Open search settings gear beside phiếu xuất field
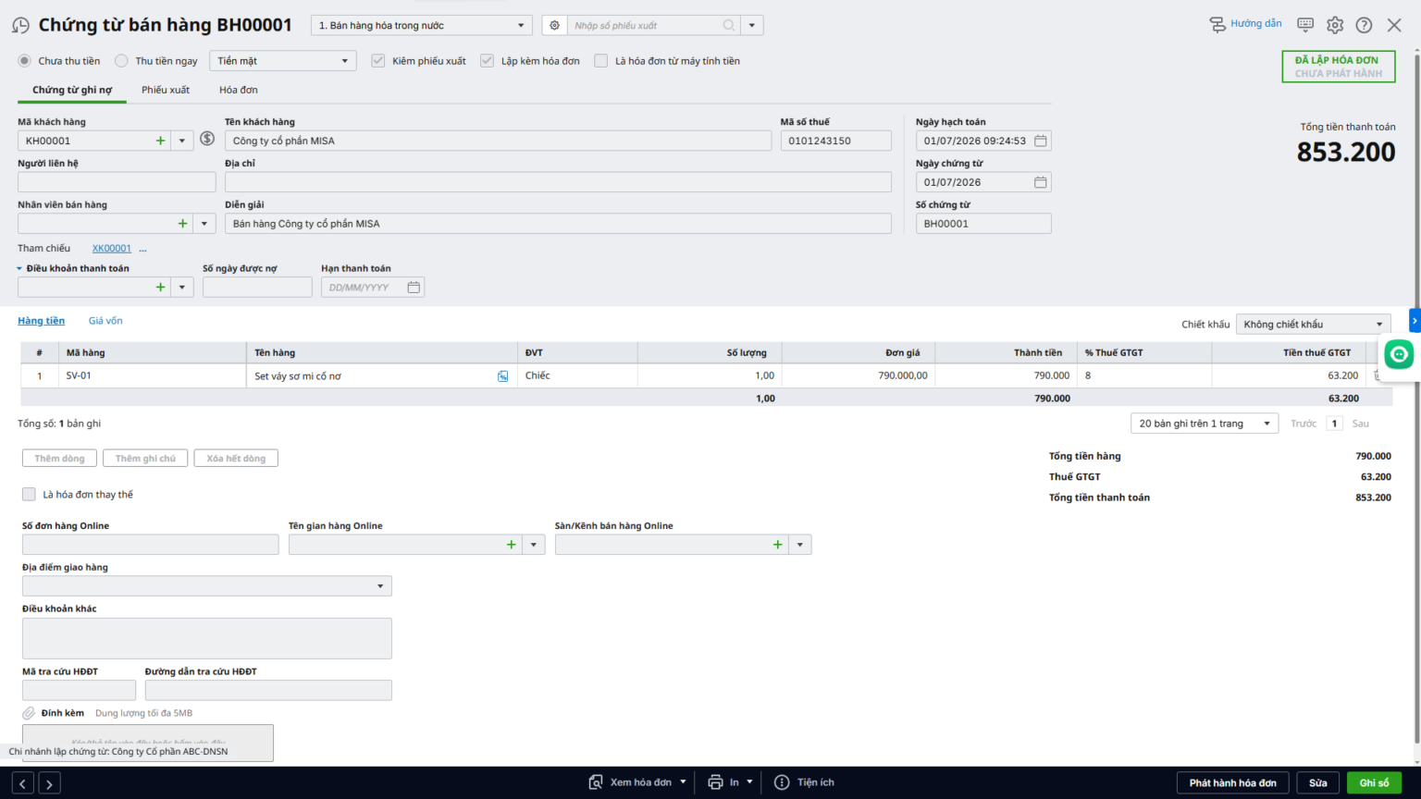 click(554, 26)
